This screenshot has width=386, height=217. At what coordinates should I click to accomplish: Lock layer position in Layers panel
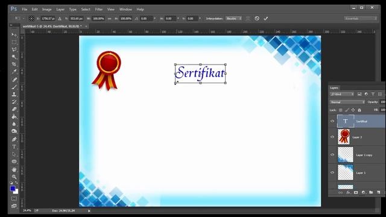point(353,110)
